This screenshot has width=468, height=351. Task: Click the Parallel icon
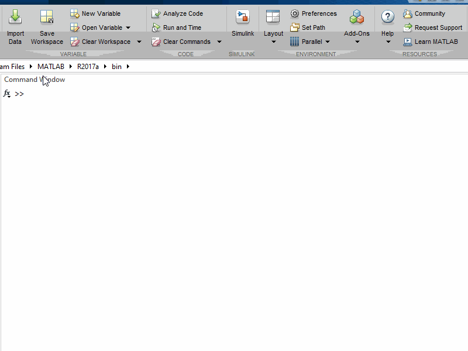click(294, 42)
